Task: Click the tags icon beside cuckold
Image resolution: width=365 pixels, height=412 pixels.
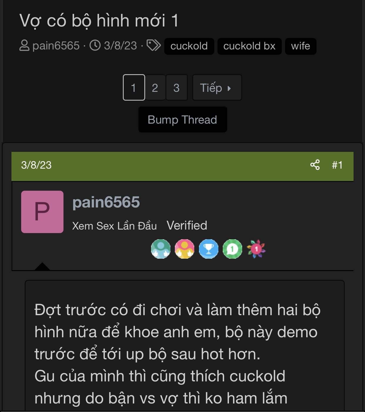Action: (154, 45)
